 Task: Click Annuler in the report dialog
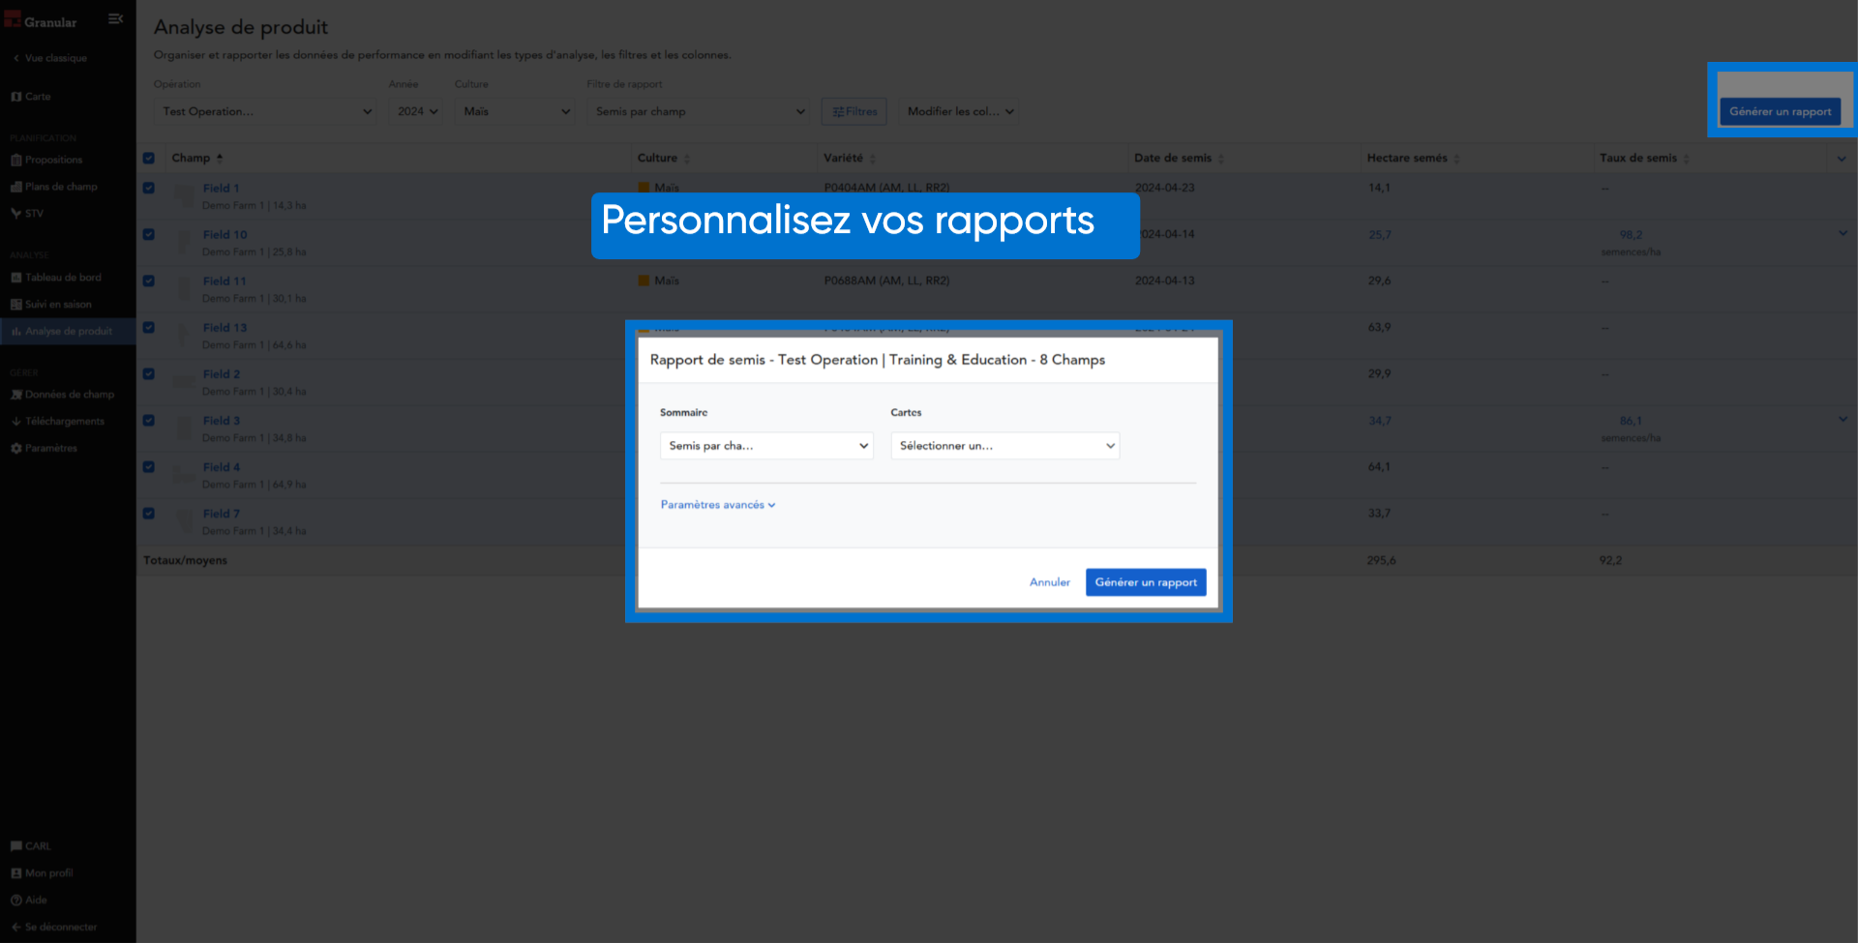coord(1049,582)
